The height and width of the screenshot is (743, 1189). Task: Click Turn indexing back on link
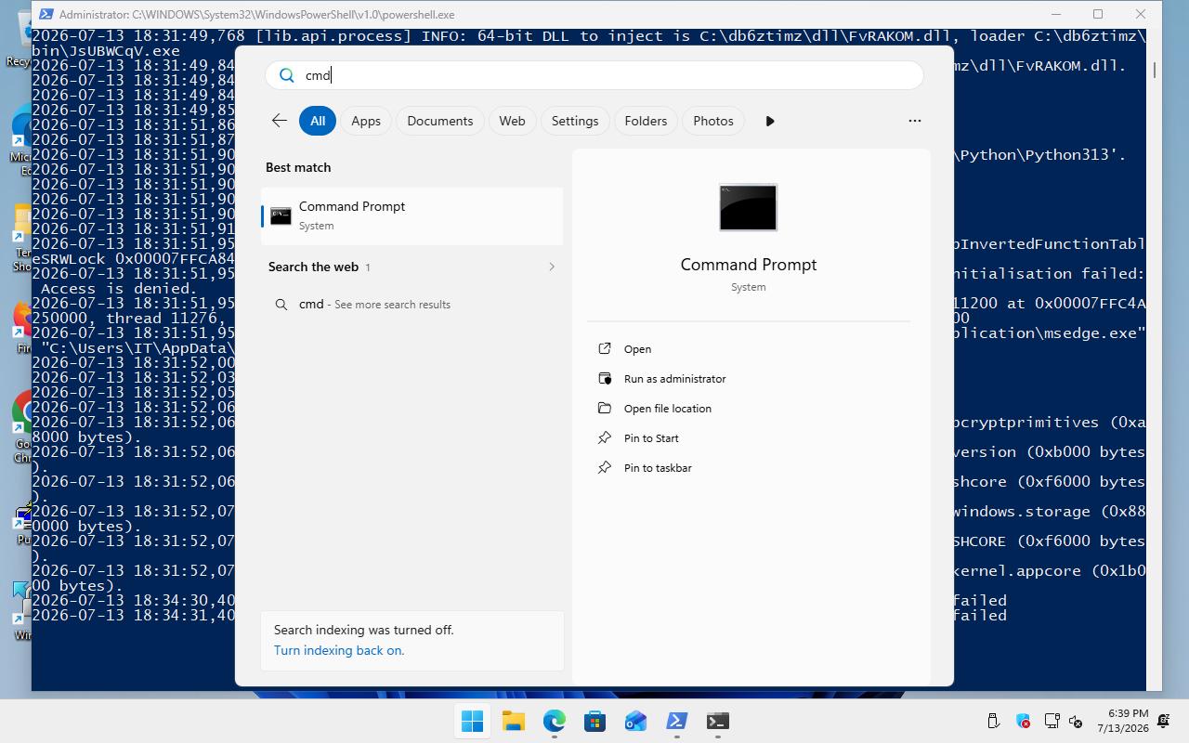point(339,650)
